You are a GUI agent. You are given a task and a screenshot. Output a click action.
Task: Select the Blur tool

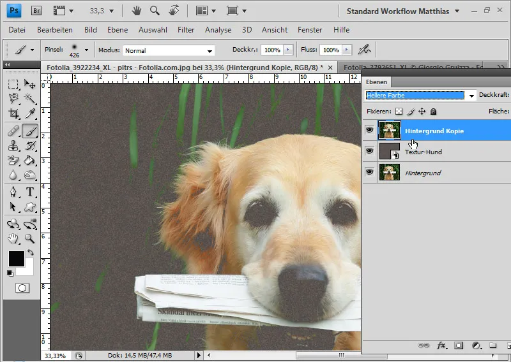[x=13, y=175]
